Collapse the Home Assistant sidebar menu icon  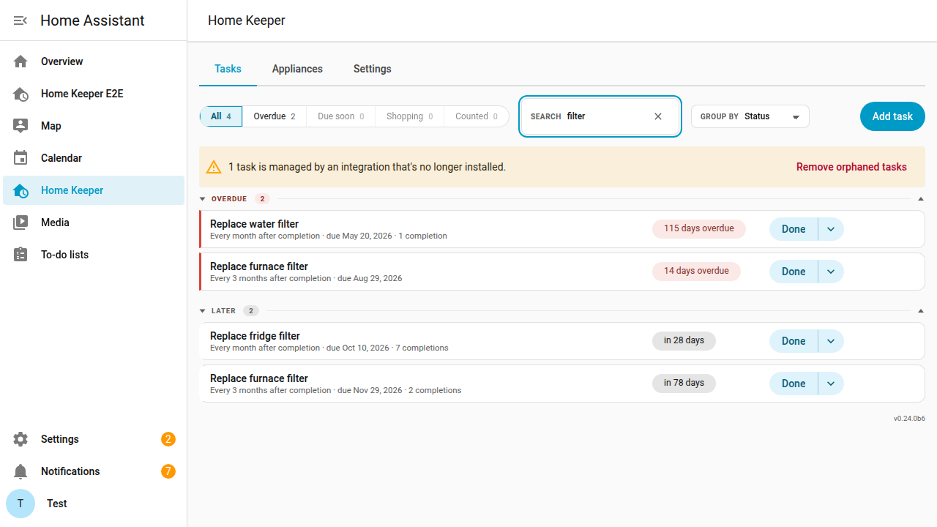point(20,20)
